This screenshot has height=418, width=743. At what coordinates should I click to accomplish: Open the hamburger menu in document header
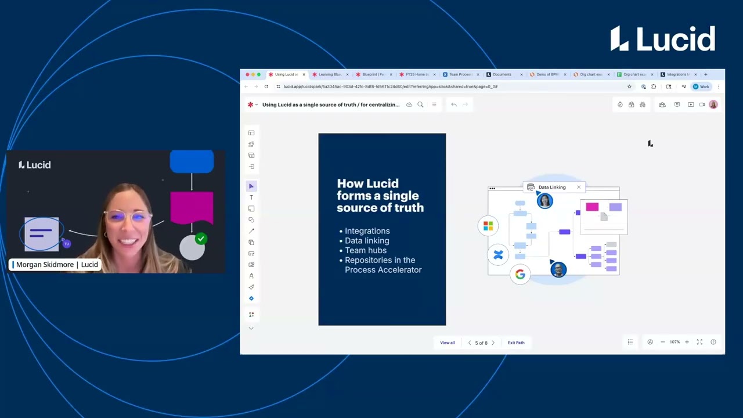coord(434,105)
